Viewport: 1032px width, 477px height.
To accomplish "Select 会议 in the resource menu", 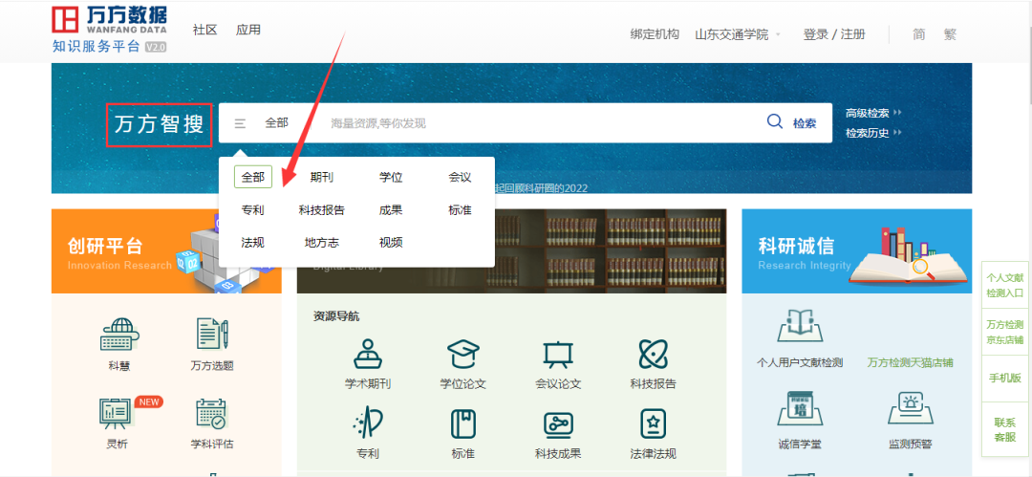I will click(460, 177).
